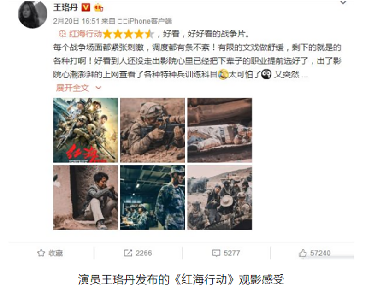Screen dimensions: 383x290
Task: Click the crown membership badge icon
Action: [99, 7]
